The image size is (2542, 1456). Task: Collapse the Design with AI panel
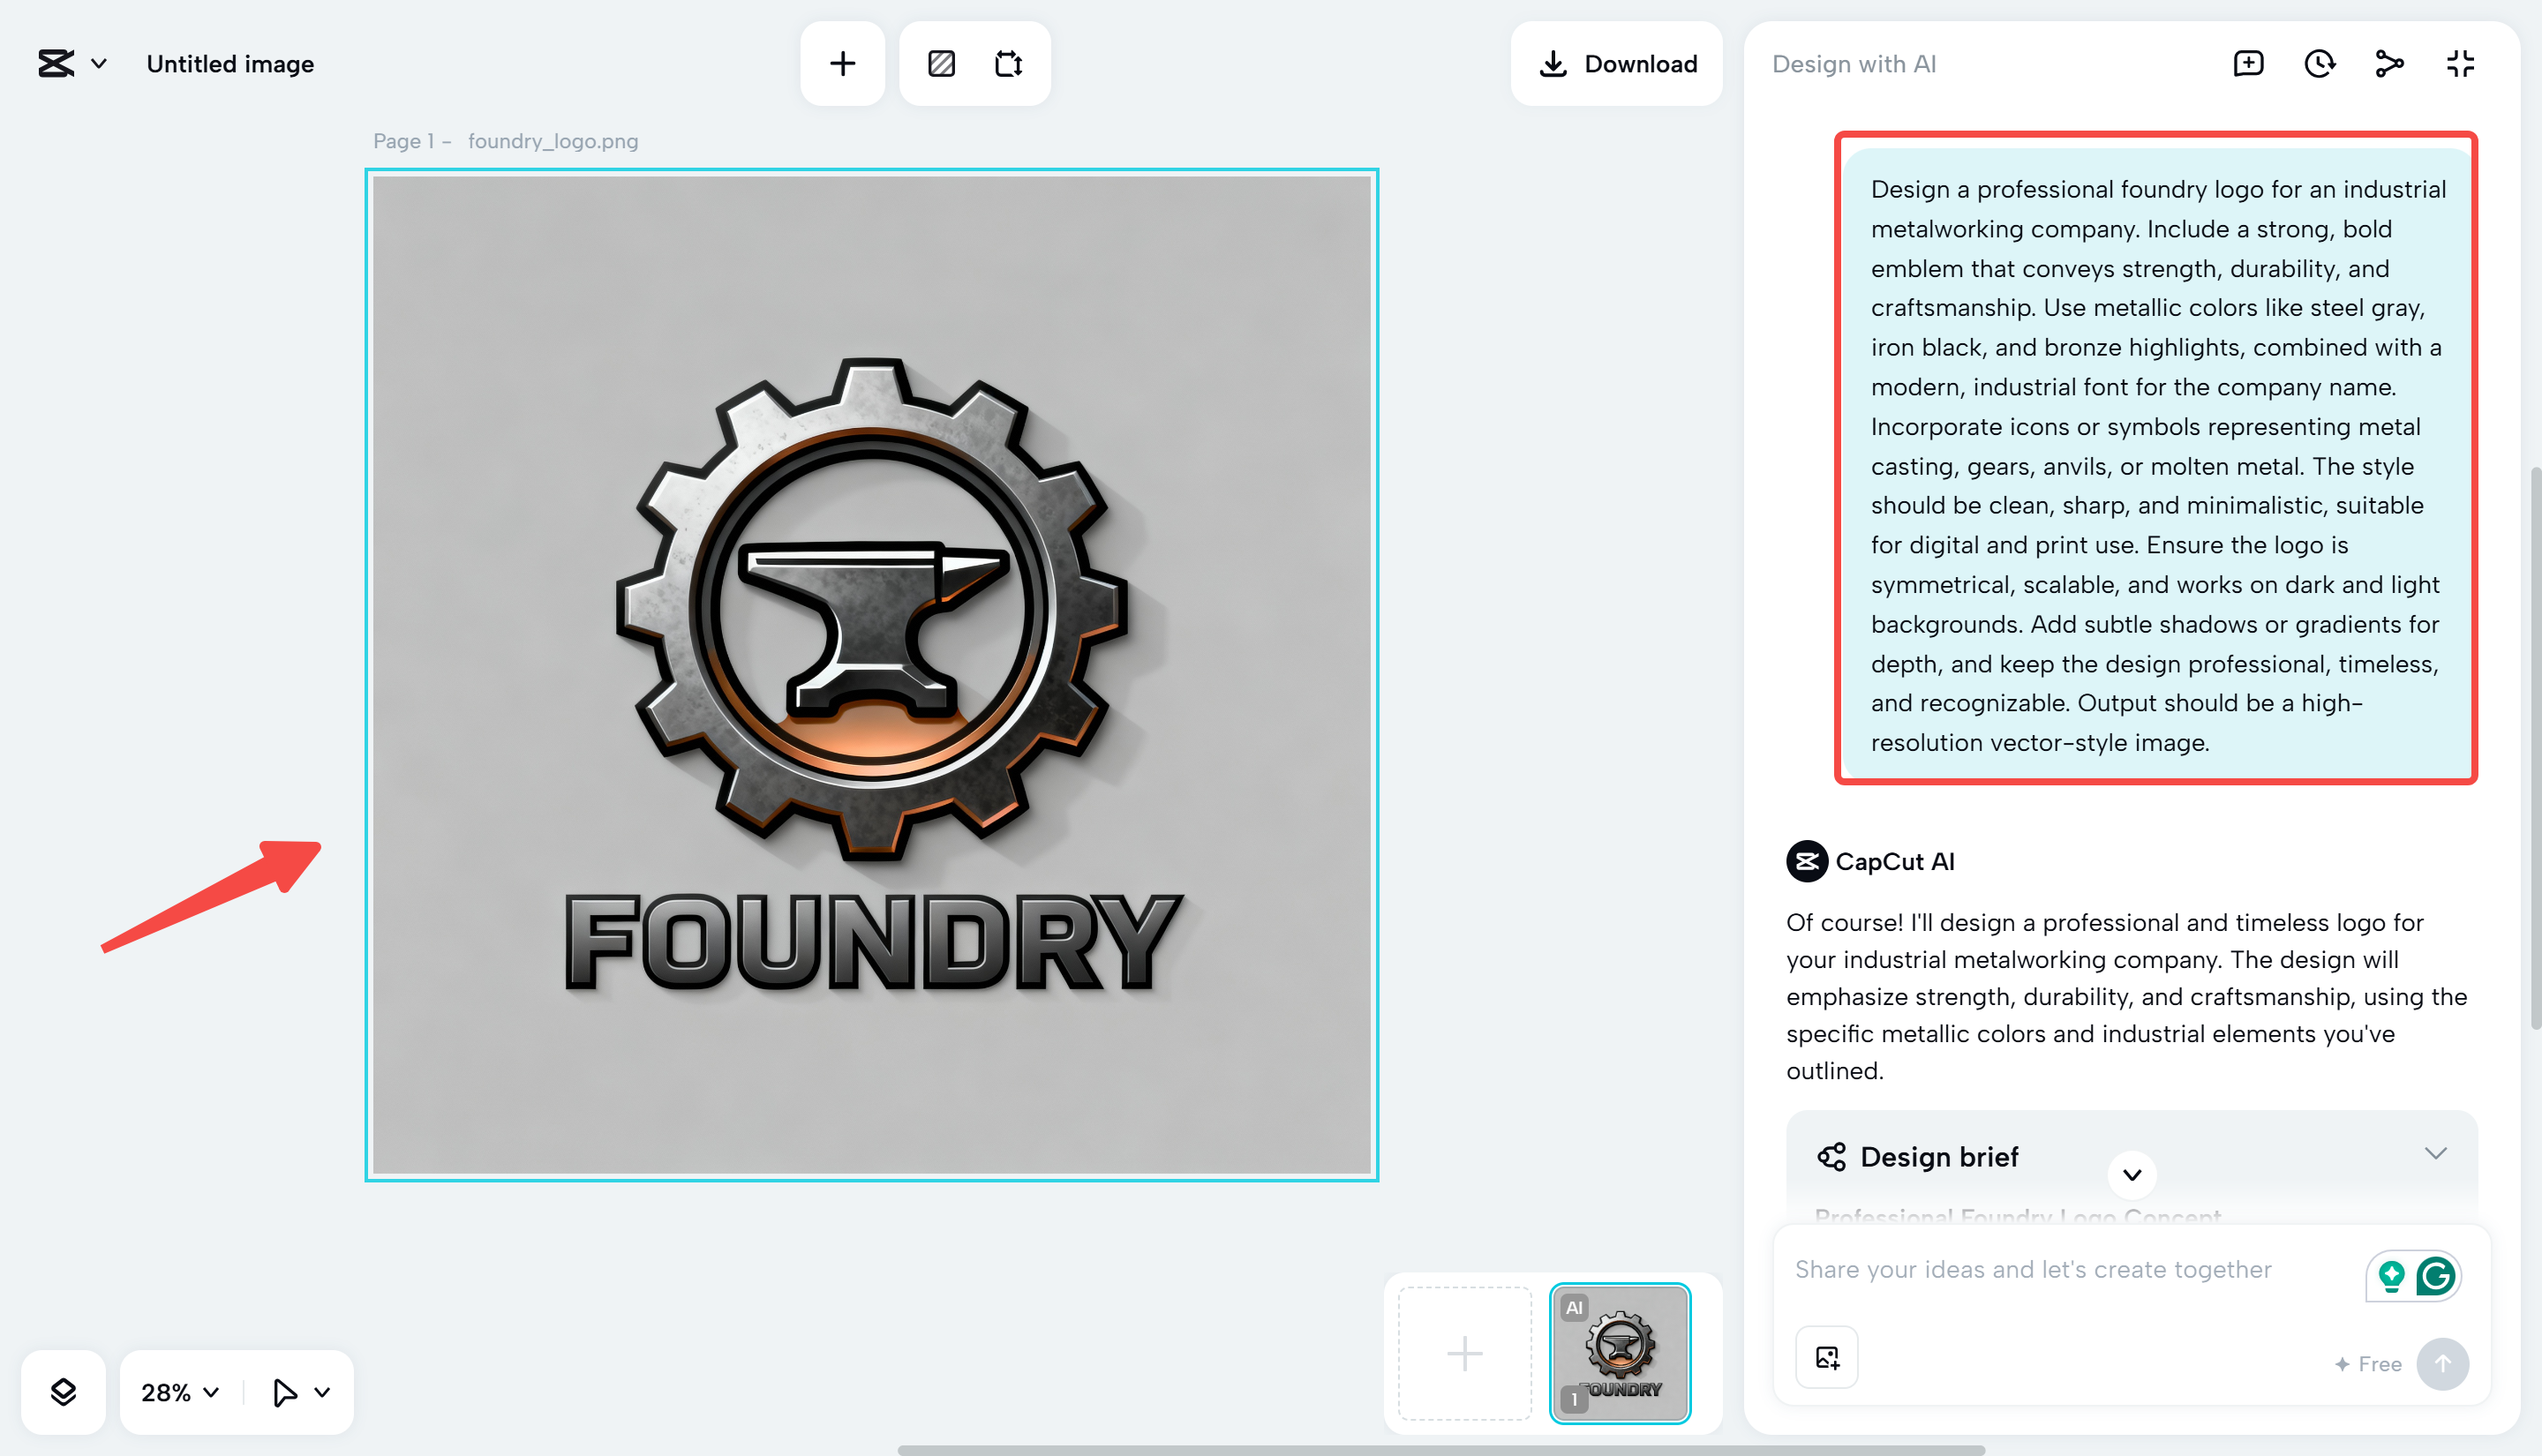[x=2460, y=63]
